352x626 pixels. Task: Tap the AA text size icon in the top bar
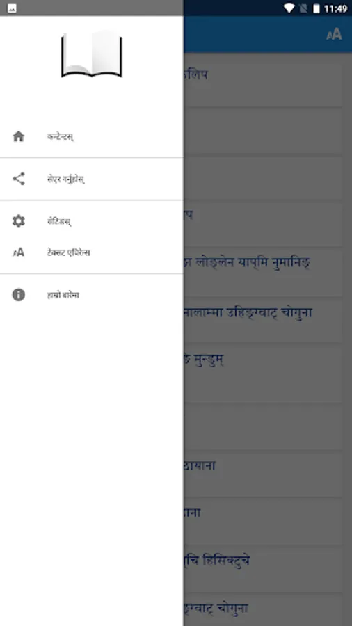coord(334,34)
